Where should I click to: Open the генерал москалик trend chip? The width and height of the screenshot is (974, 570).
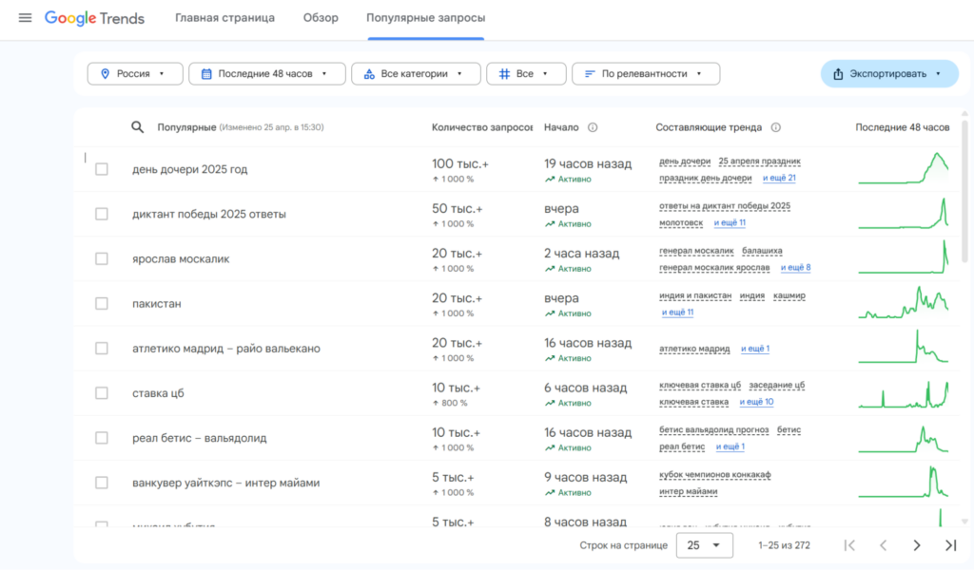coord(696,251)
